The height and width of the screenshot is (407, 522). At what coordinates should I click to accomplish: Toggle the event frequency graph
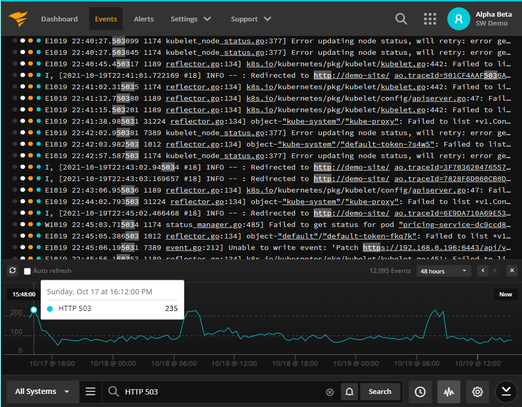pos(449,391)
